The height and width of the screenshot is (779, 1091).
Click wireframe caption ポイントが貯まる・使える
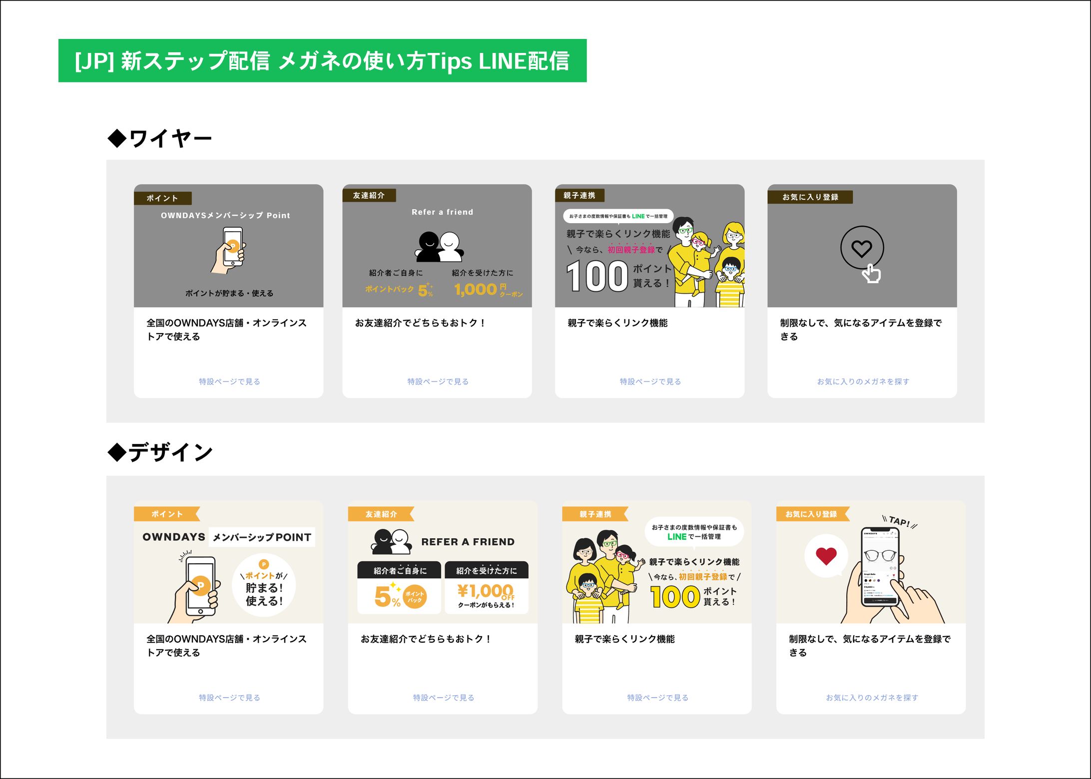(229, 293)
